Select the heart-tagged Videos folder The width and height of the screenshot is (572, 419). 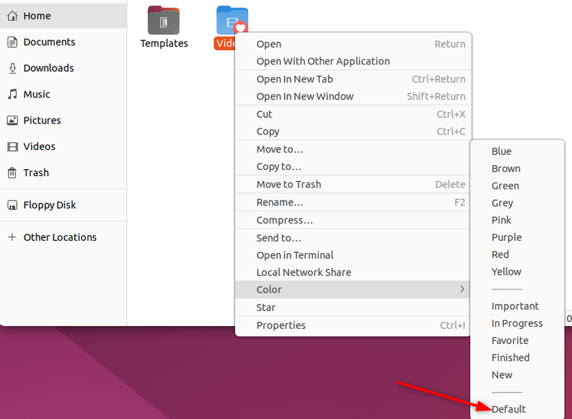[232, 19]
